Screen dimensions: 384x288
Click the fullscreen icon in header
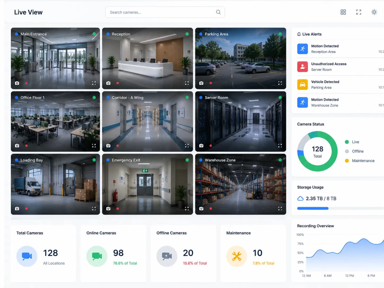[359, 12]
